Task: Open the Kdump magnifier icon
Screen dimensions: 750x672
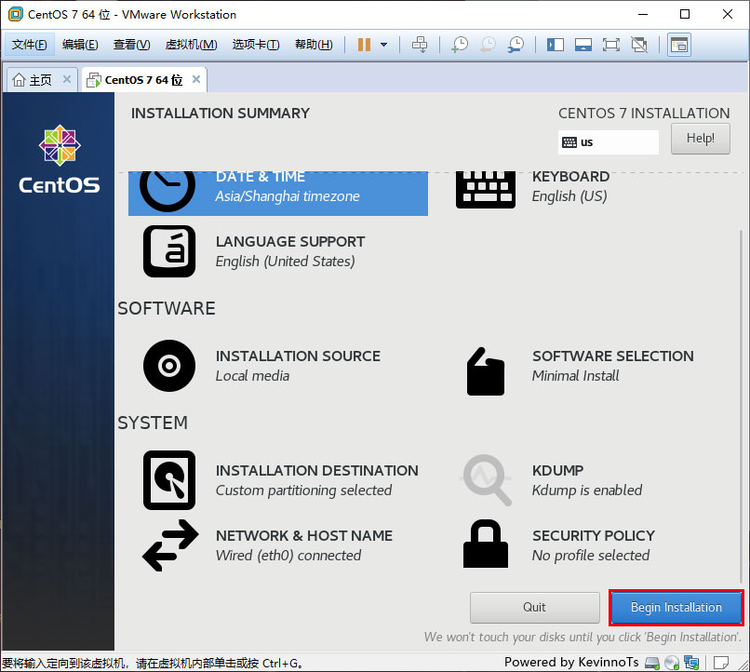Action: (486, 479)
